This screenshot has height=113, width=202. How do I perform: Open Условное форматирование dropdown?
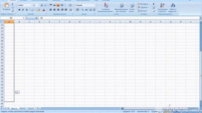106,8
